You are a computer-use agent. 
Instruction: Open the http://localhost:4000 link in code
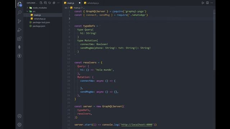click(137, 125)
